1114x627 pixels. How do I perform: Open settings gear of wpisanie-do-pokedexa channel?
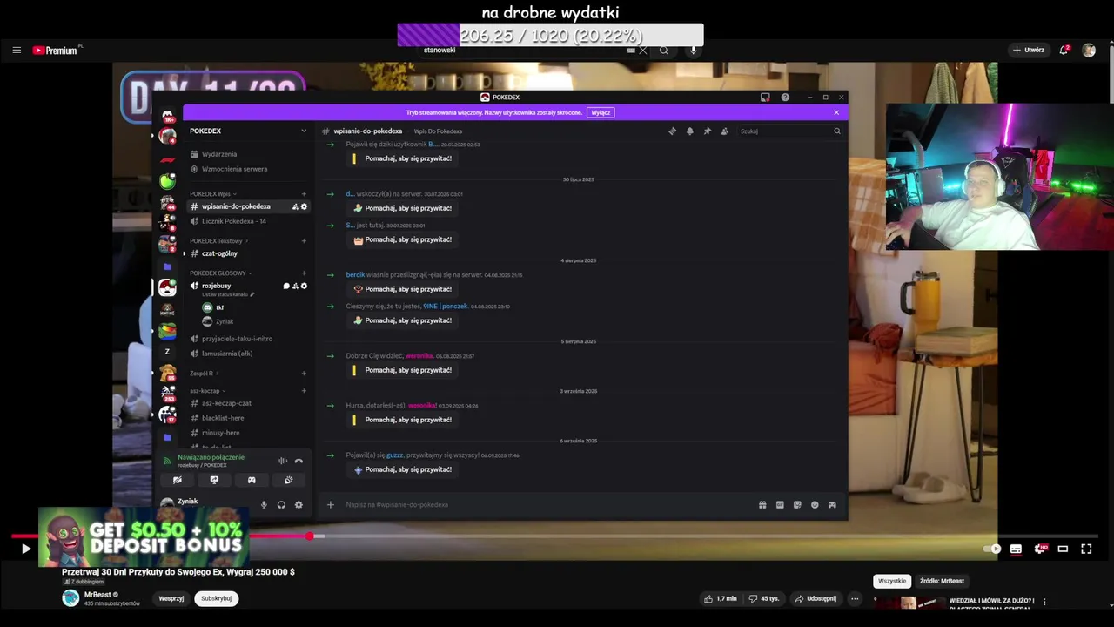(x=304, y=207)
